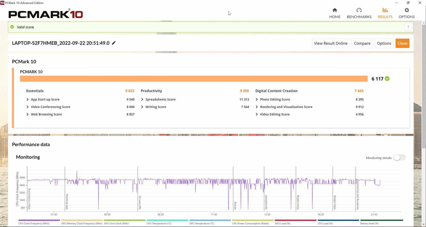Maximize or restore the PCMark window

point(408,3)
